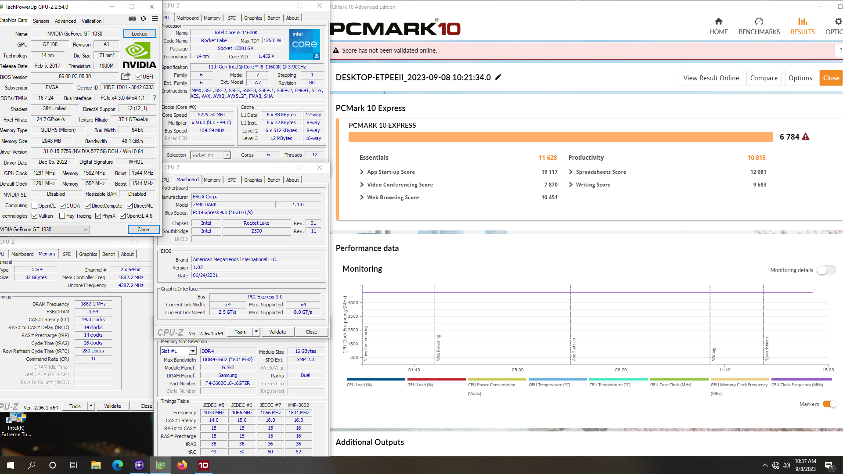Viewport: 843px width, 474px height.
Task: Click the Options button beside Compare
Action: (800, 78)
